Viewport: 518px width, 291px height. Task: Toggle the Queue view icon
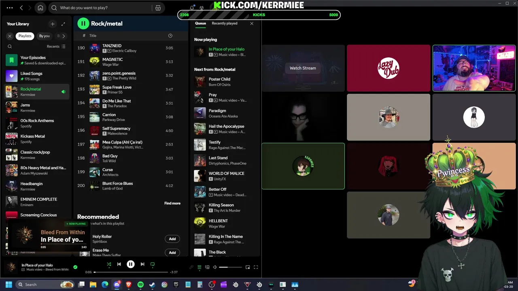199,267
